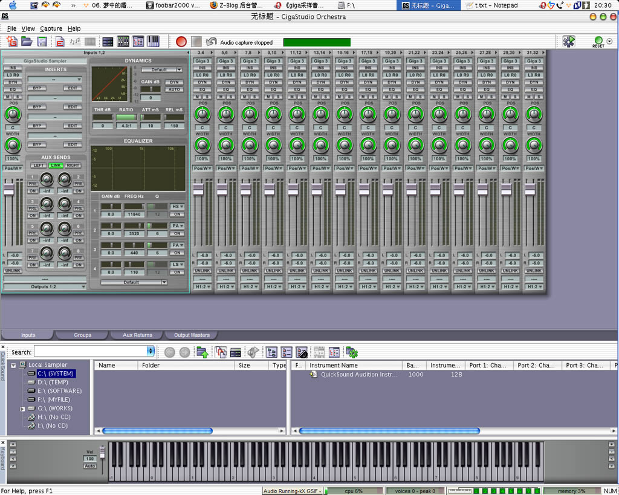Screen dimensions: 619x495
Task: Select the D:\ (TEMP) drive
Action: [53, 382]
